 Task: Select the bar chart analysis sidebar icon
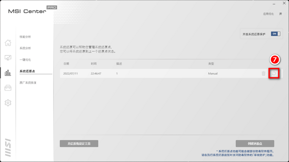pyautogui.click(x=8, y=73)
